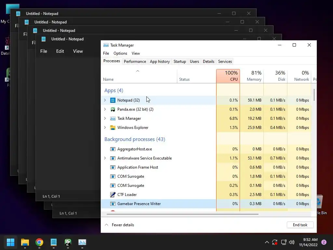Open the Panda app taskbar icon
The width and height of the screenshot is (333, 250).
point(68,242)
